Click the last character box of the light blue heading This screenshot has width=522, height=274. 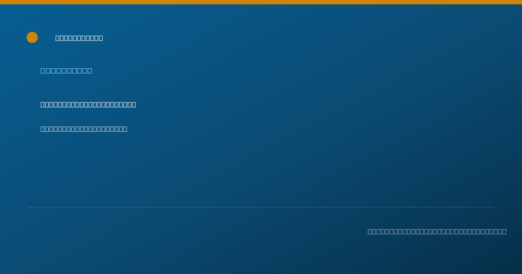pos(90,70)
